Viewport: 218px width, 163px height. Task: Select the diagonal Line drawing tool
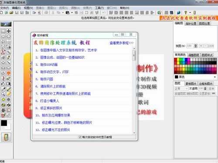click(9, 63)
